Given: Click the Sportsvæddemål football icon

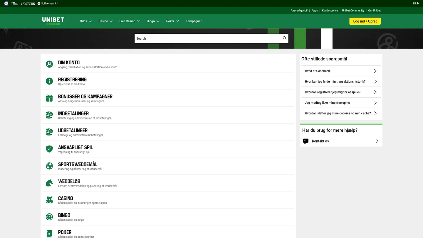Looking at the screenshot, I should click(49, 166).
